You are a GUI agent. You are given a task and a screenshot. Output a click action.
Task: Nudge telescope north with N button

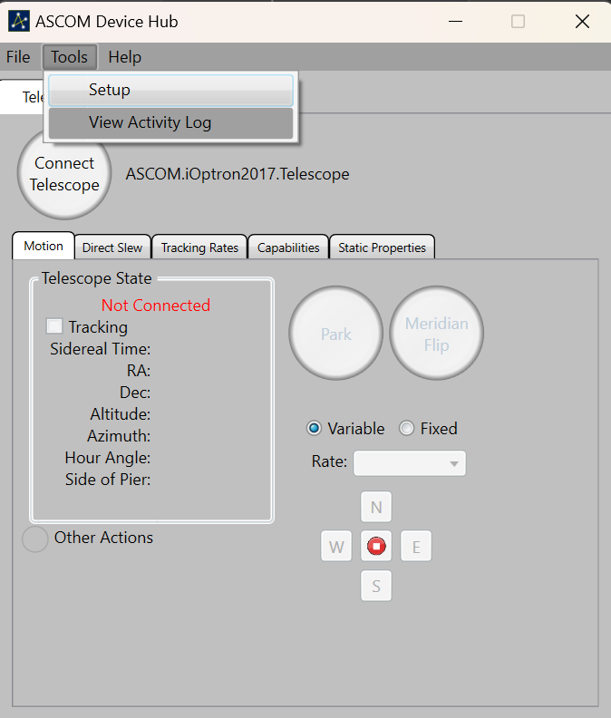coord(376,507)
